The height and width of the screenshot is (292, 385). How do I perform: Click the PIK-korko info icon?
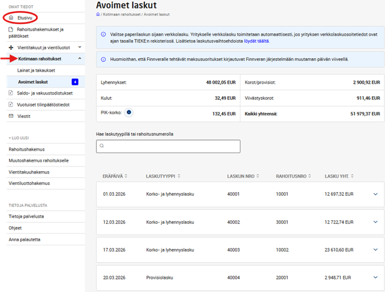point(129,112)
